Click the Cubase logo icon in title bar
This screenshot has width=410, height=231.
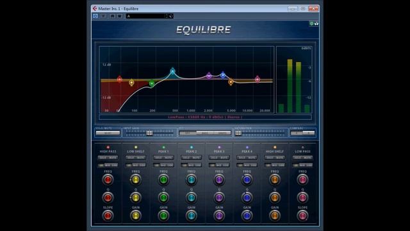pyautogui.click(x=95, y=8)
